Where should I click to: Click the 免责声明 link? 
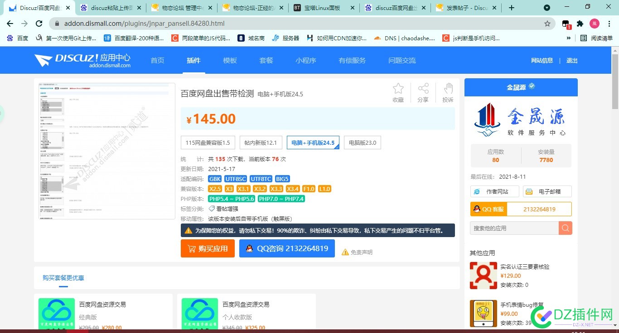357,252
